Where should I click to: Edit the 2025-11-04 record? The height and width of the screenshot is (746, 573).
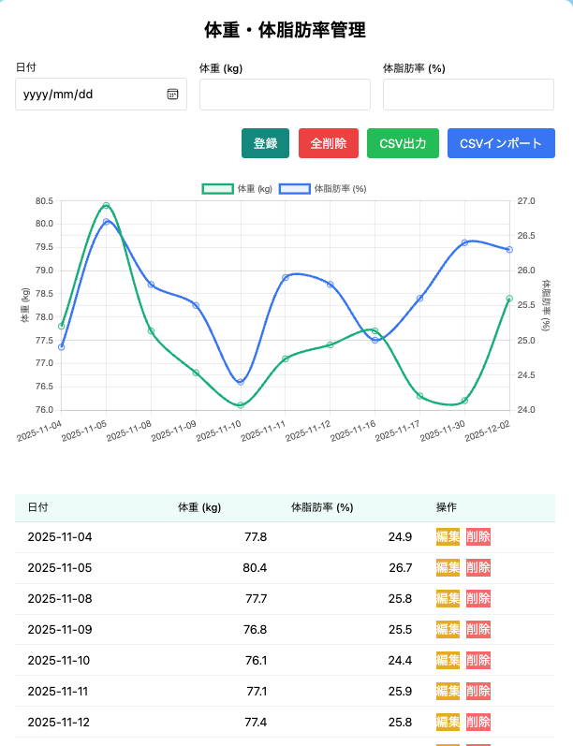click(448, 537)
